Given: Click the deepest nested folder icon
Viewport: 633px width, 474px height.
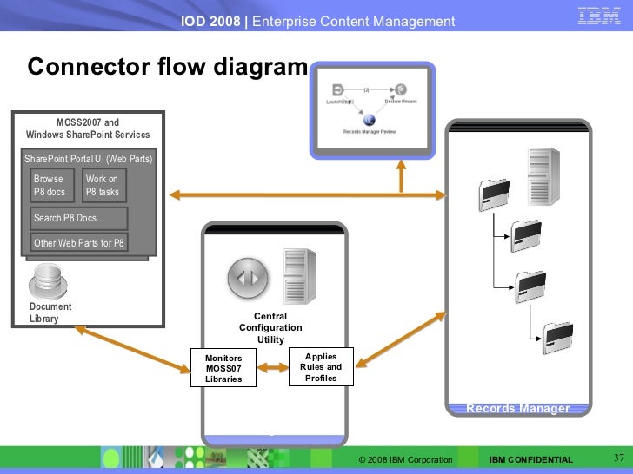Looking at the screenshot, I should (x=557, y=338).
